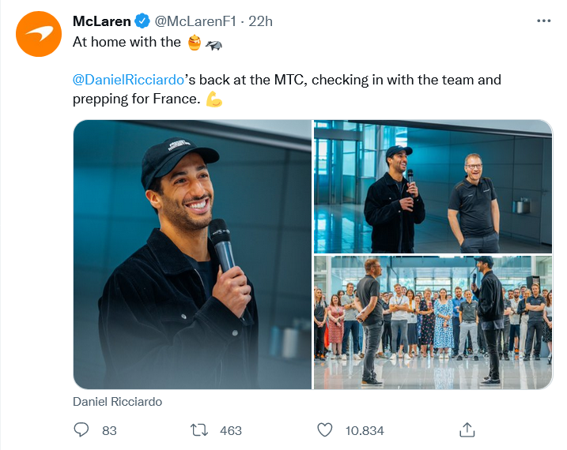Click the share upload icon
The height and width of the screenshot is (450, 567).
467,429
